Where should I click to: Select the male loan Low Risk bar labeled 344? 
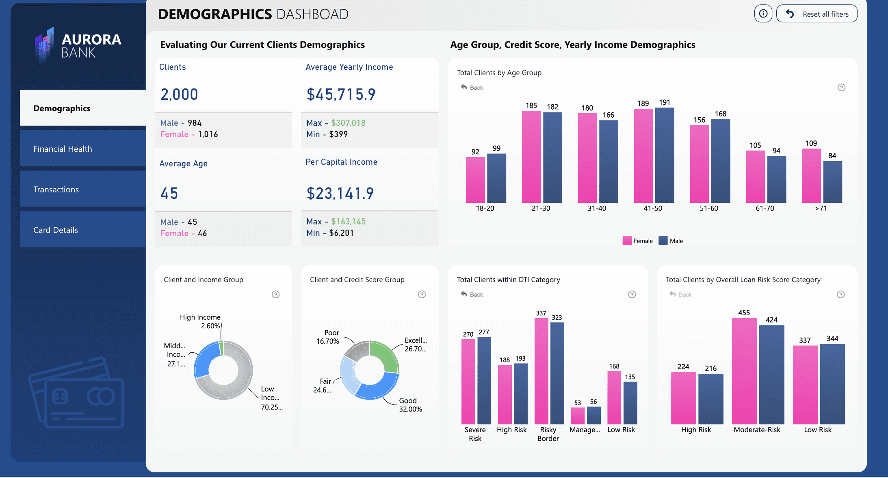click(x=832, y=384)
